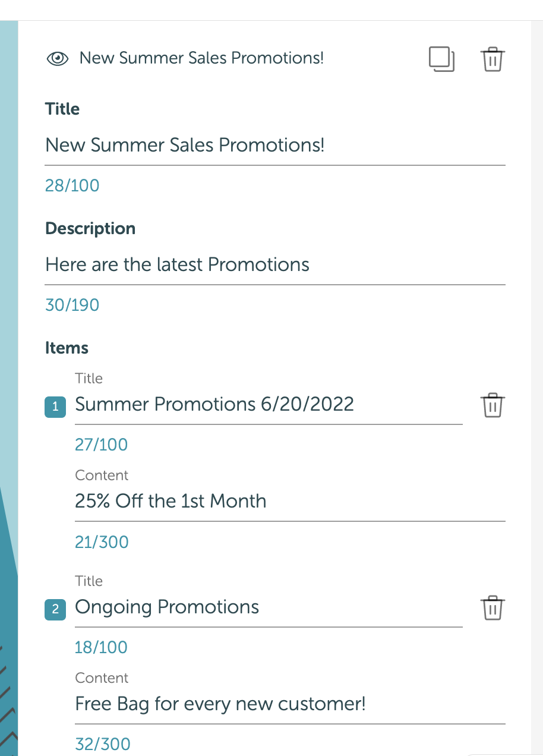Image resolution: width=543 pixels, height=756 pixels.
Task: Click the bold Description label
Action: click(90, 229)
